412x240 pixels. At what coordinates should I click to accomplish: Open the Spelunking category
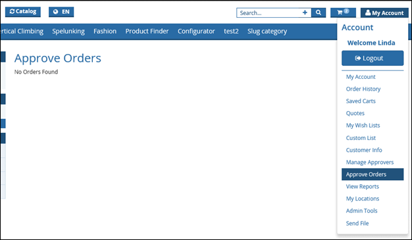pyautogui.click(x=68, y=32)
